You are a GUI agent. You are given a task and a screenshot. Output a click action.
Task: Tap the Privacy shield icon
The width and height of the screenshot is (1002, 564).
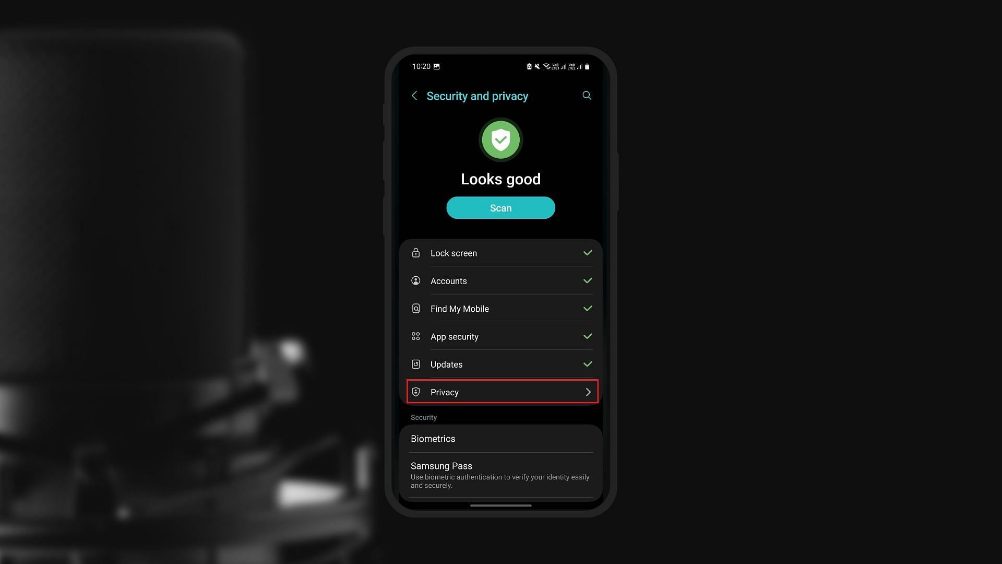[x=415, y=392]
